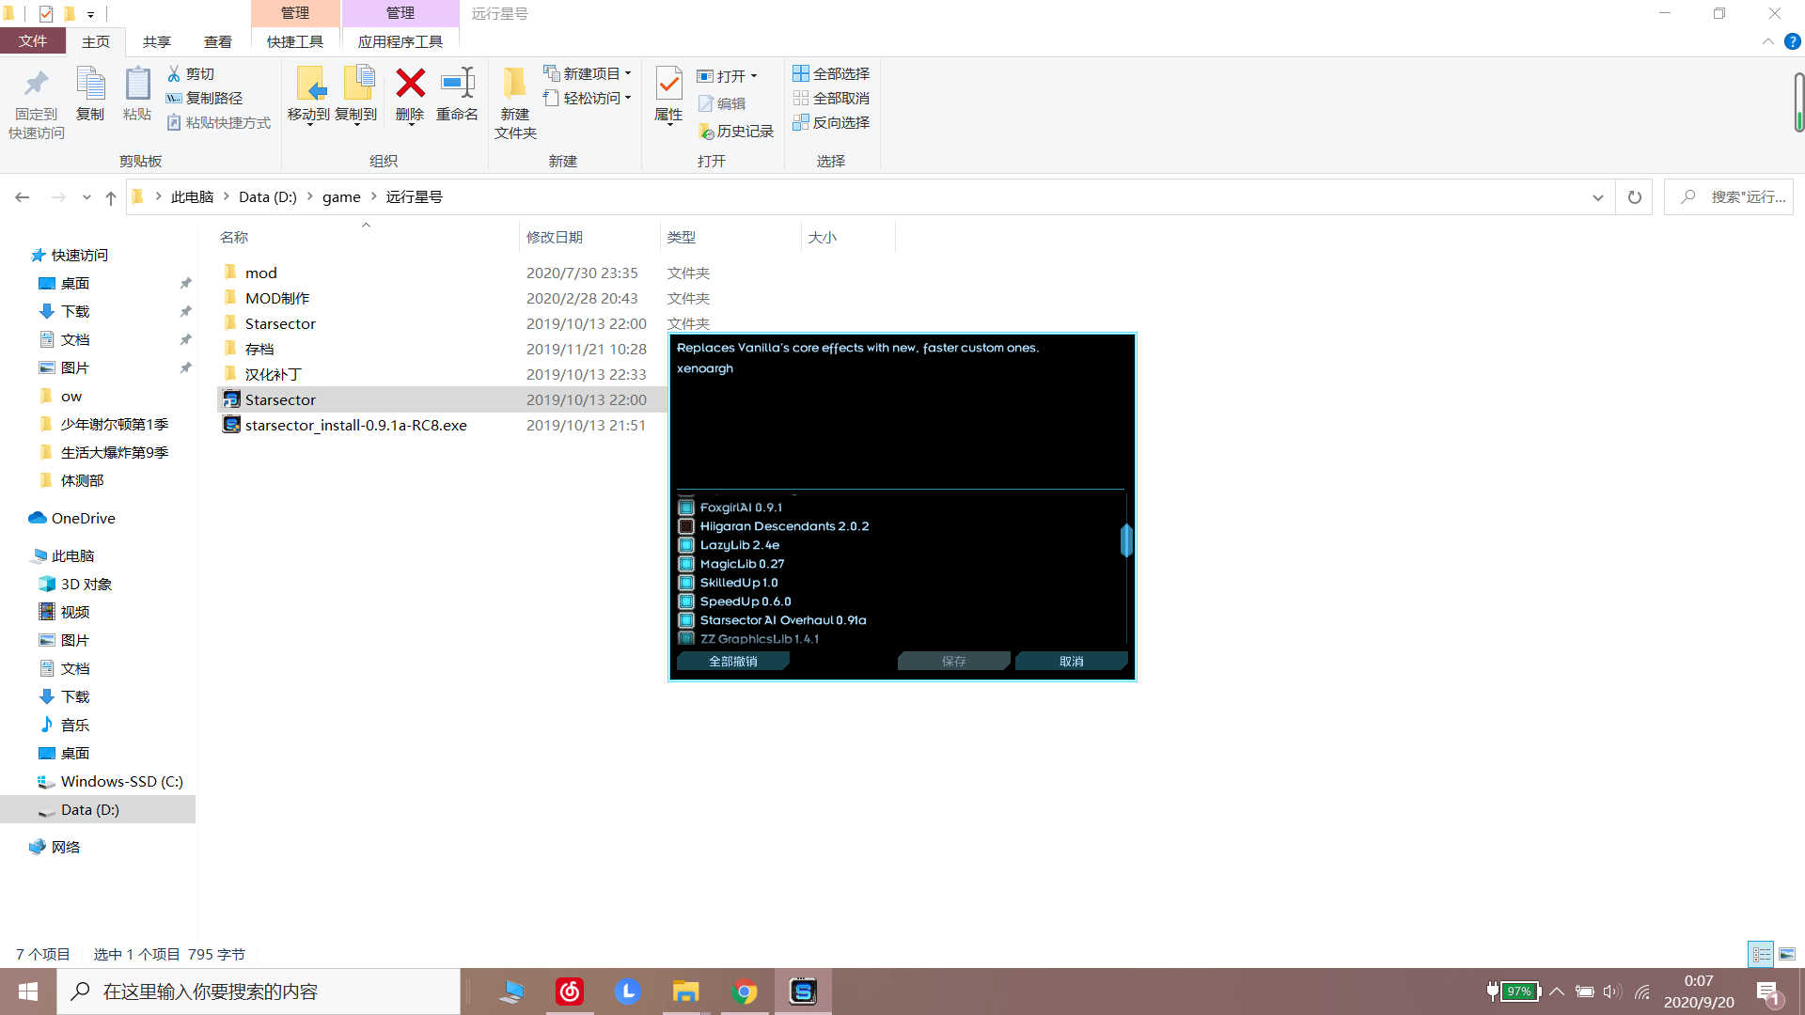
Task: Click the Rename icon
Action: (458, 85)
